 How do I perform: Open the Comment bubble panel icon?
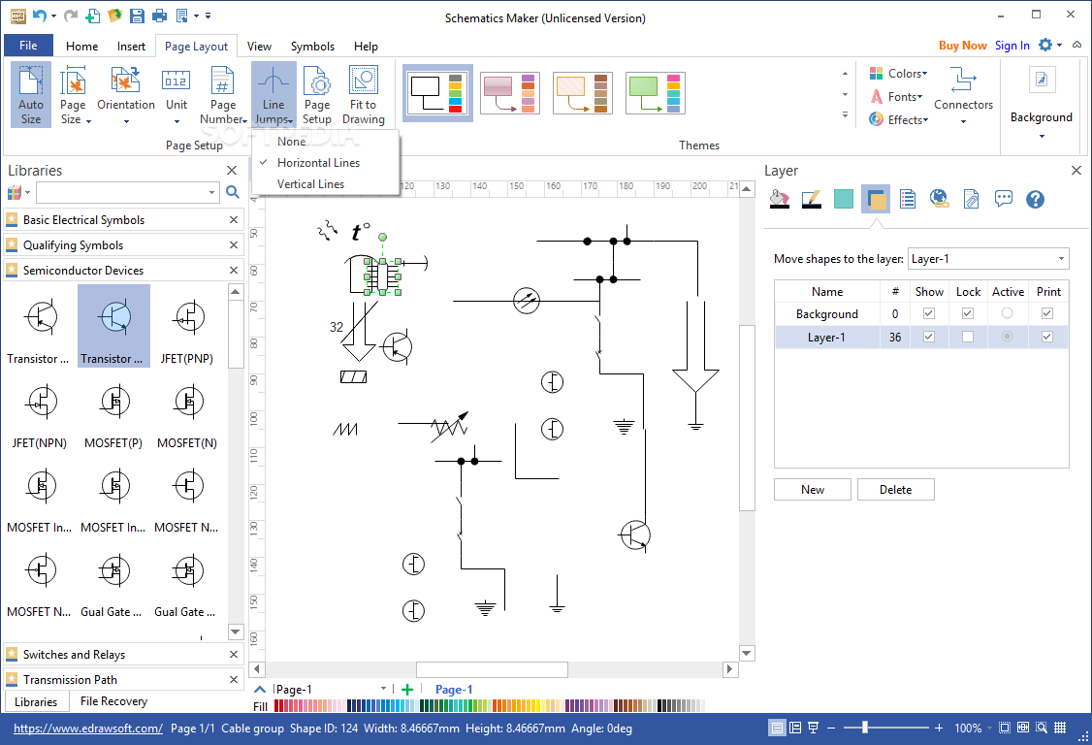pos(1004,199)
